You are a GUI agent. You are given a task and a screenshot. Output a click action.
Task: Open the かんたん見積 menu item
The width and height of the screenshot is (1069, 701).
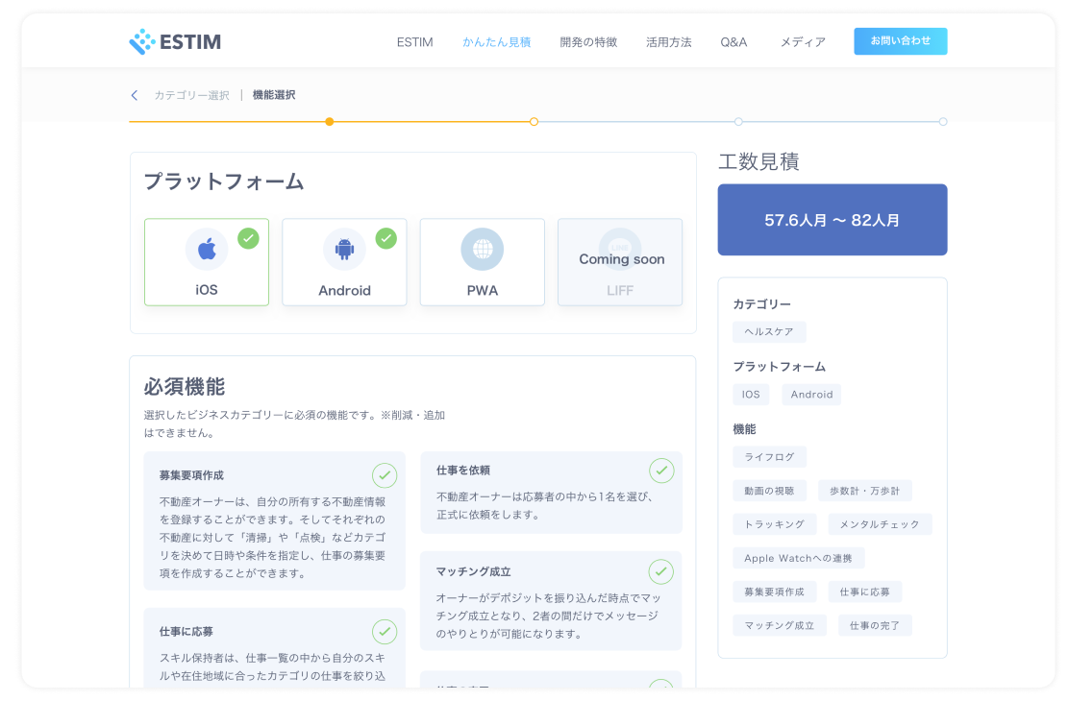click(x=496, y=42)
